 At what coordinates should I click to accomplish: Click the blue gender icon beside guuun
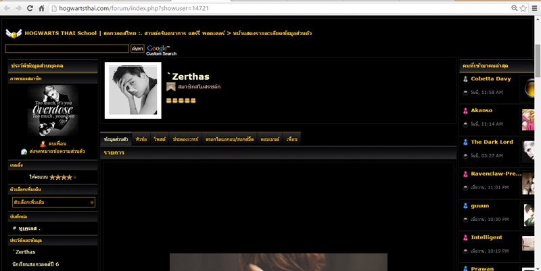click(x=465, y=206)
